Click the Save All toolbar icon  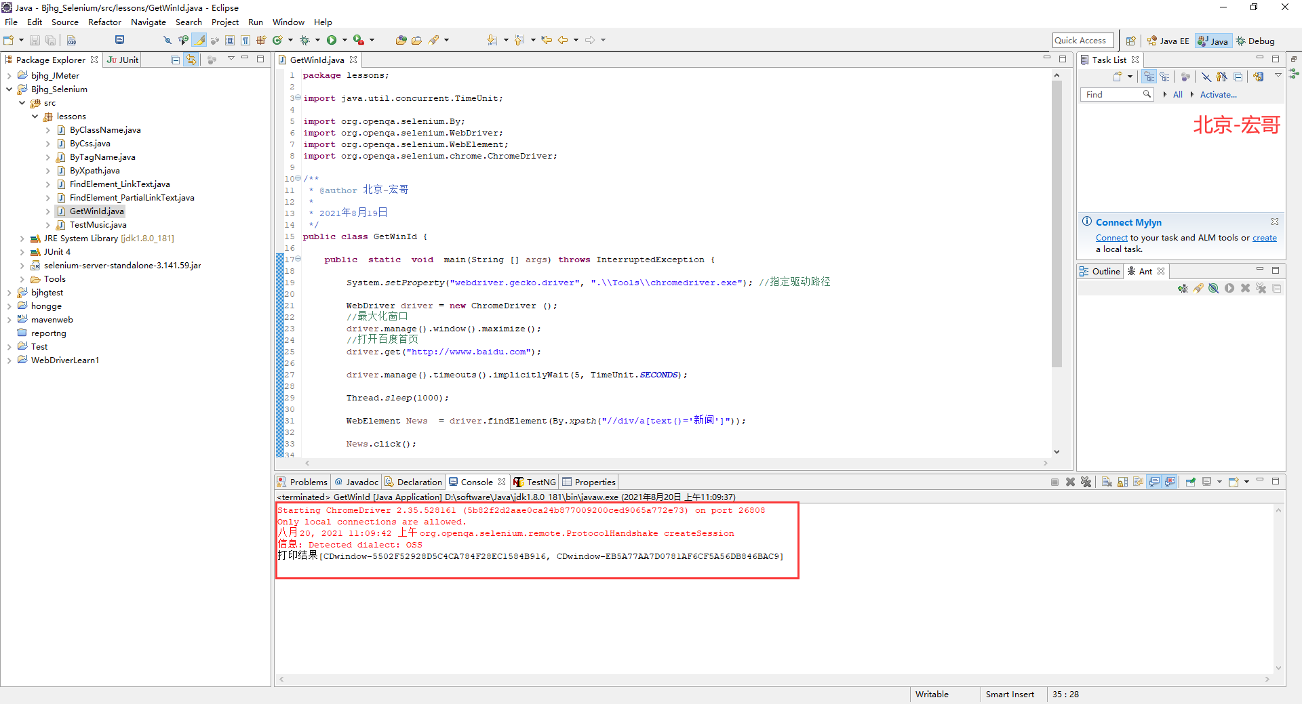coord(50,41)
